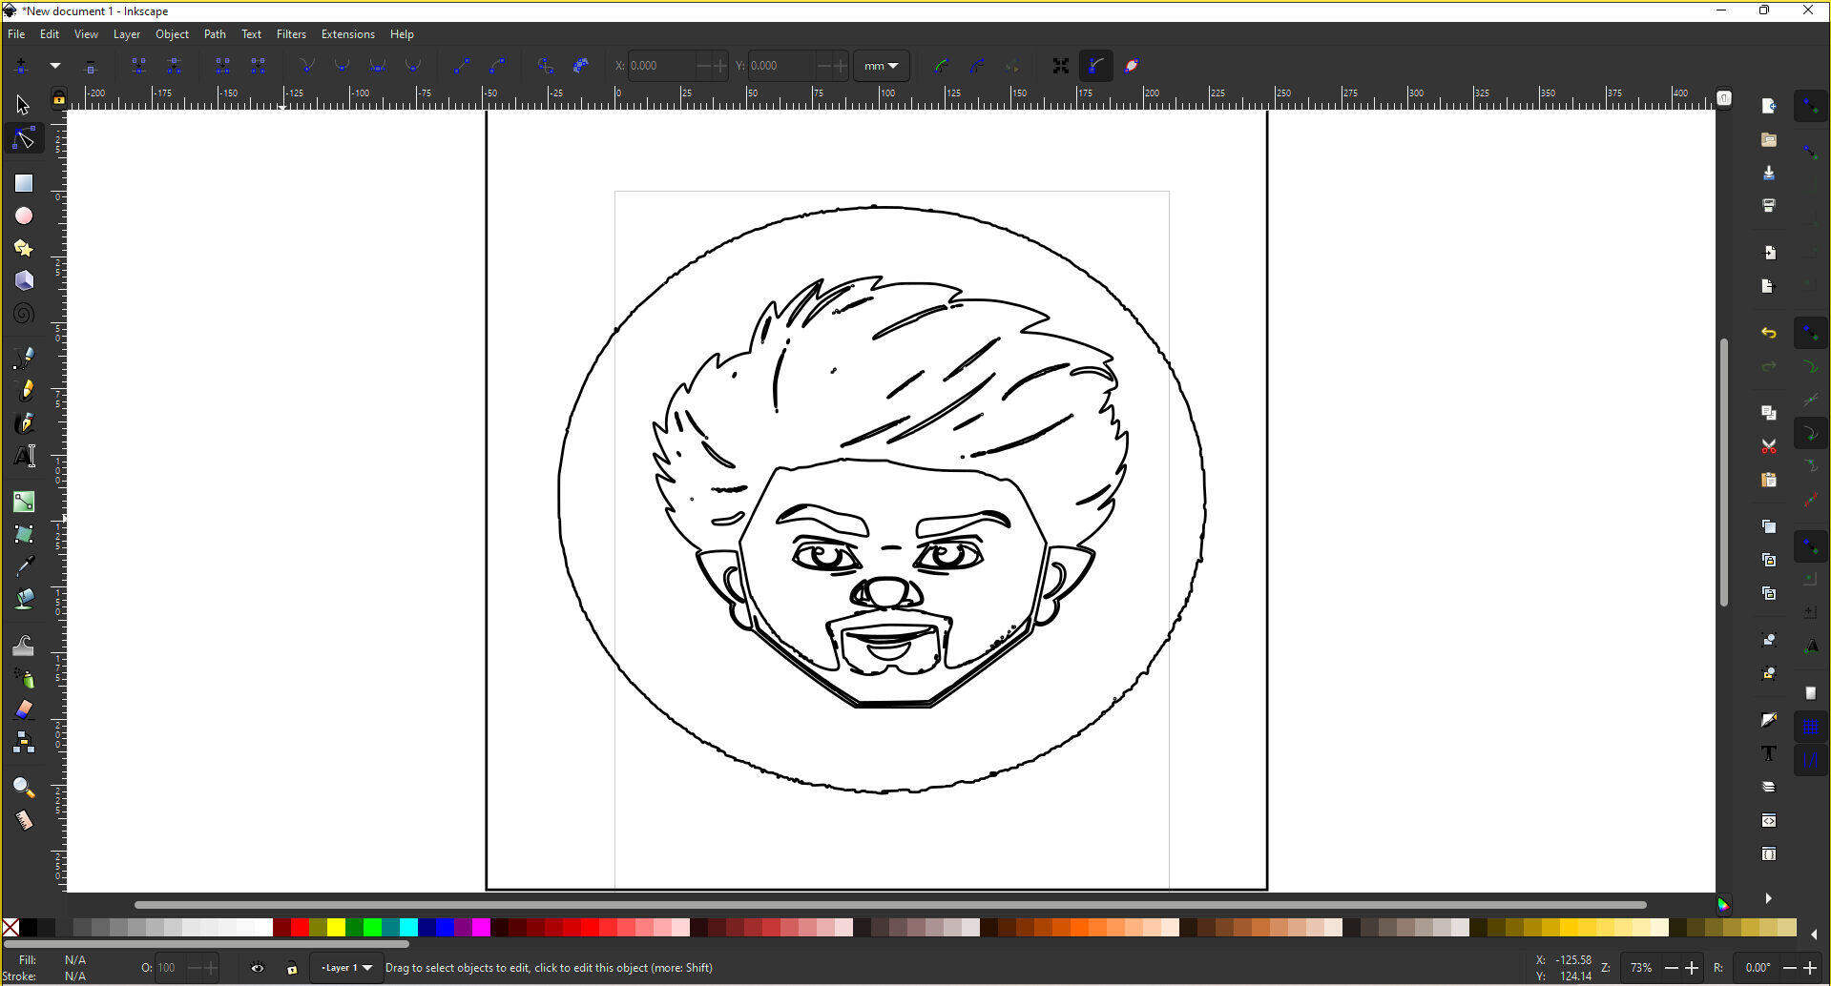Select the Star polygon tool

point(23,248)
